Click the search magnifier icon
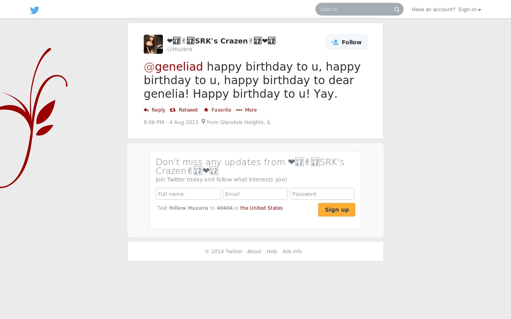The image size is (511, 319). [x=397, y=10]
